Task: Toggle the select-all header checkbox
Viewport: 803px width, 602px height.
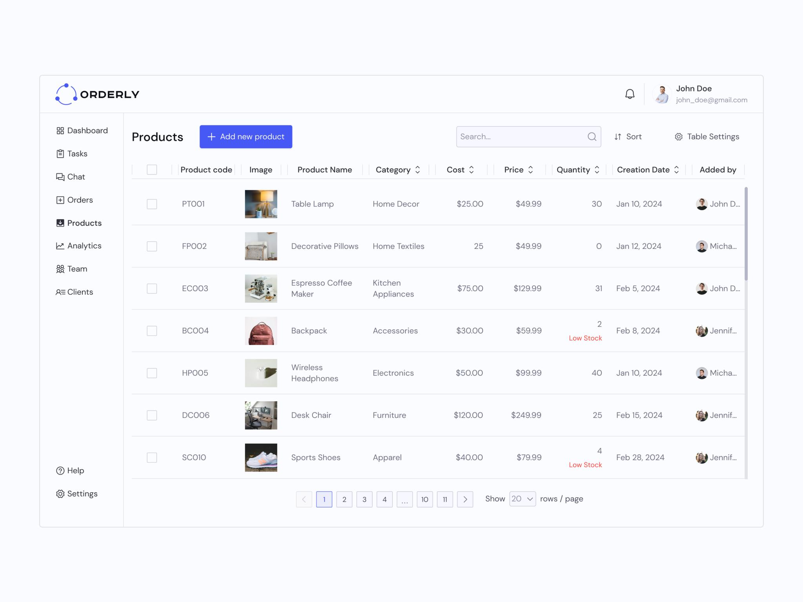Action: (152, 170)
